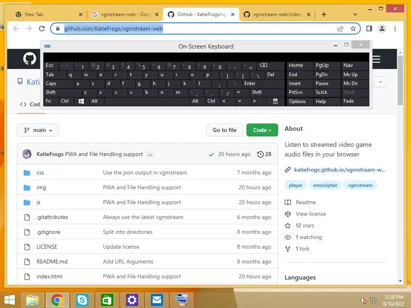
Task: Tap the Windows logo key on On-Screen Keyboard
Action: click(x=81, y=101)
